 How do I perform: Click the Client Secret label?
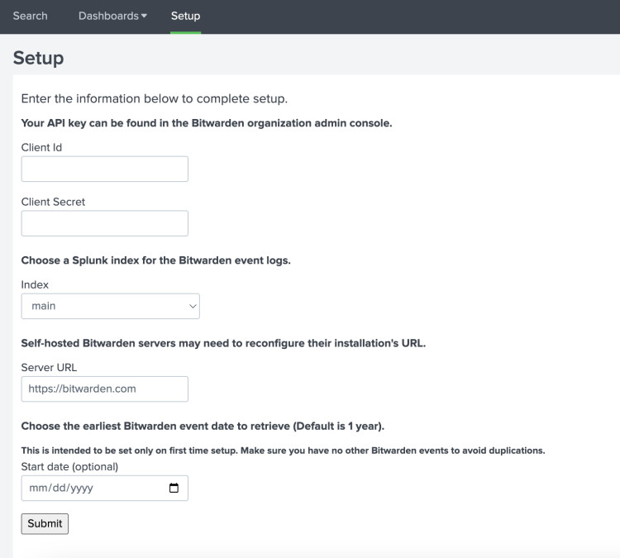click(53, 202)
